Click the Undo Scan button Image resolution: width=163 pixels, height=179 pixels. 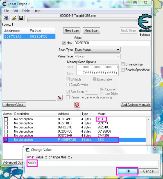pos(128,30)
